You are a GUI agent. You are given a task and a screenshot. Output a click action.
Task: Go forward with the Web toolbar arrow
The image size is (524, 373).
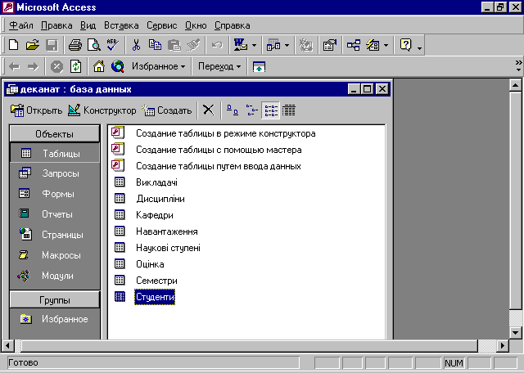(33, 66)
